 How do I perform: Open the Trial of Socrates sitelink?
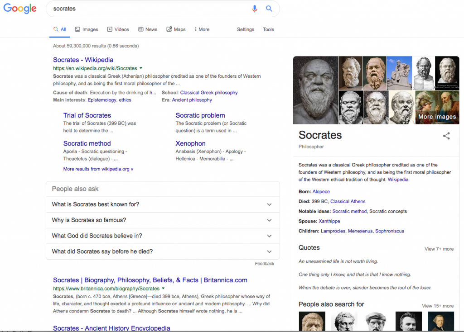[87, 115]
